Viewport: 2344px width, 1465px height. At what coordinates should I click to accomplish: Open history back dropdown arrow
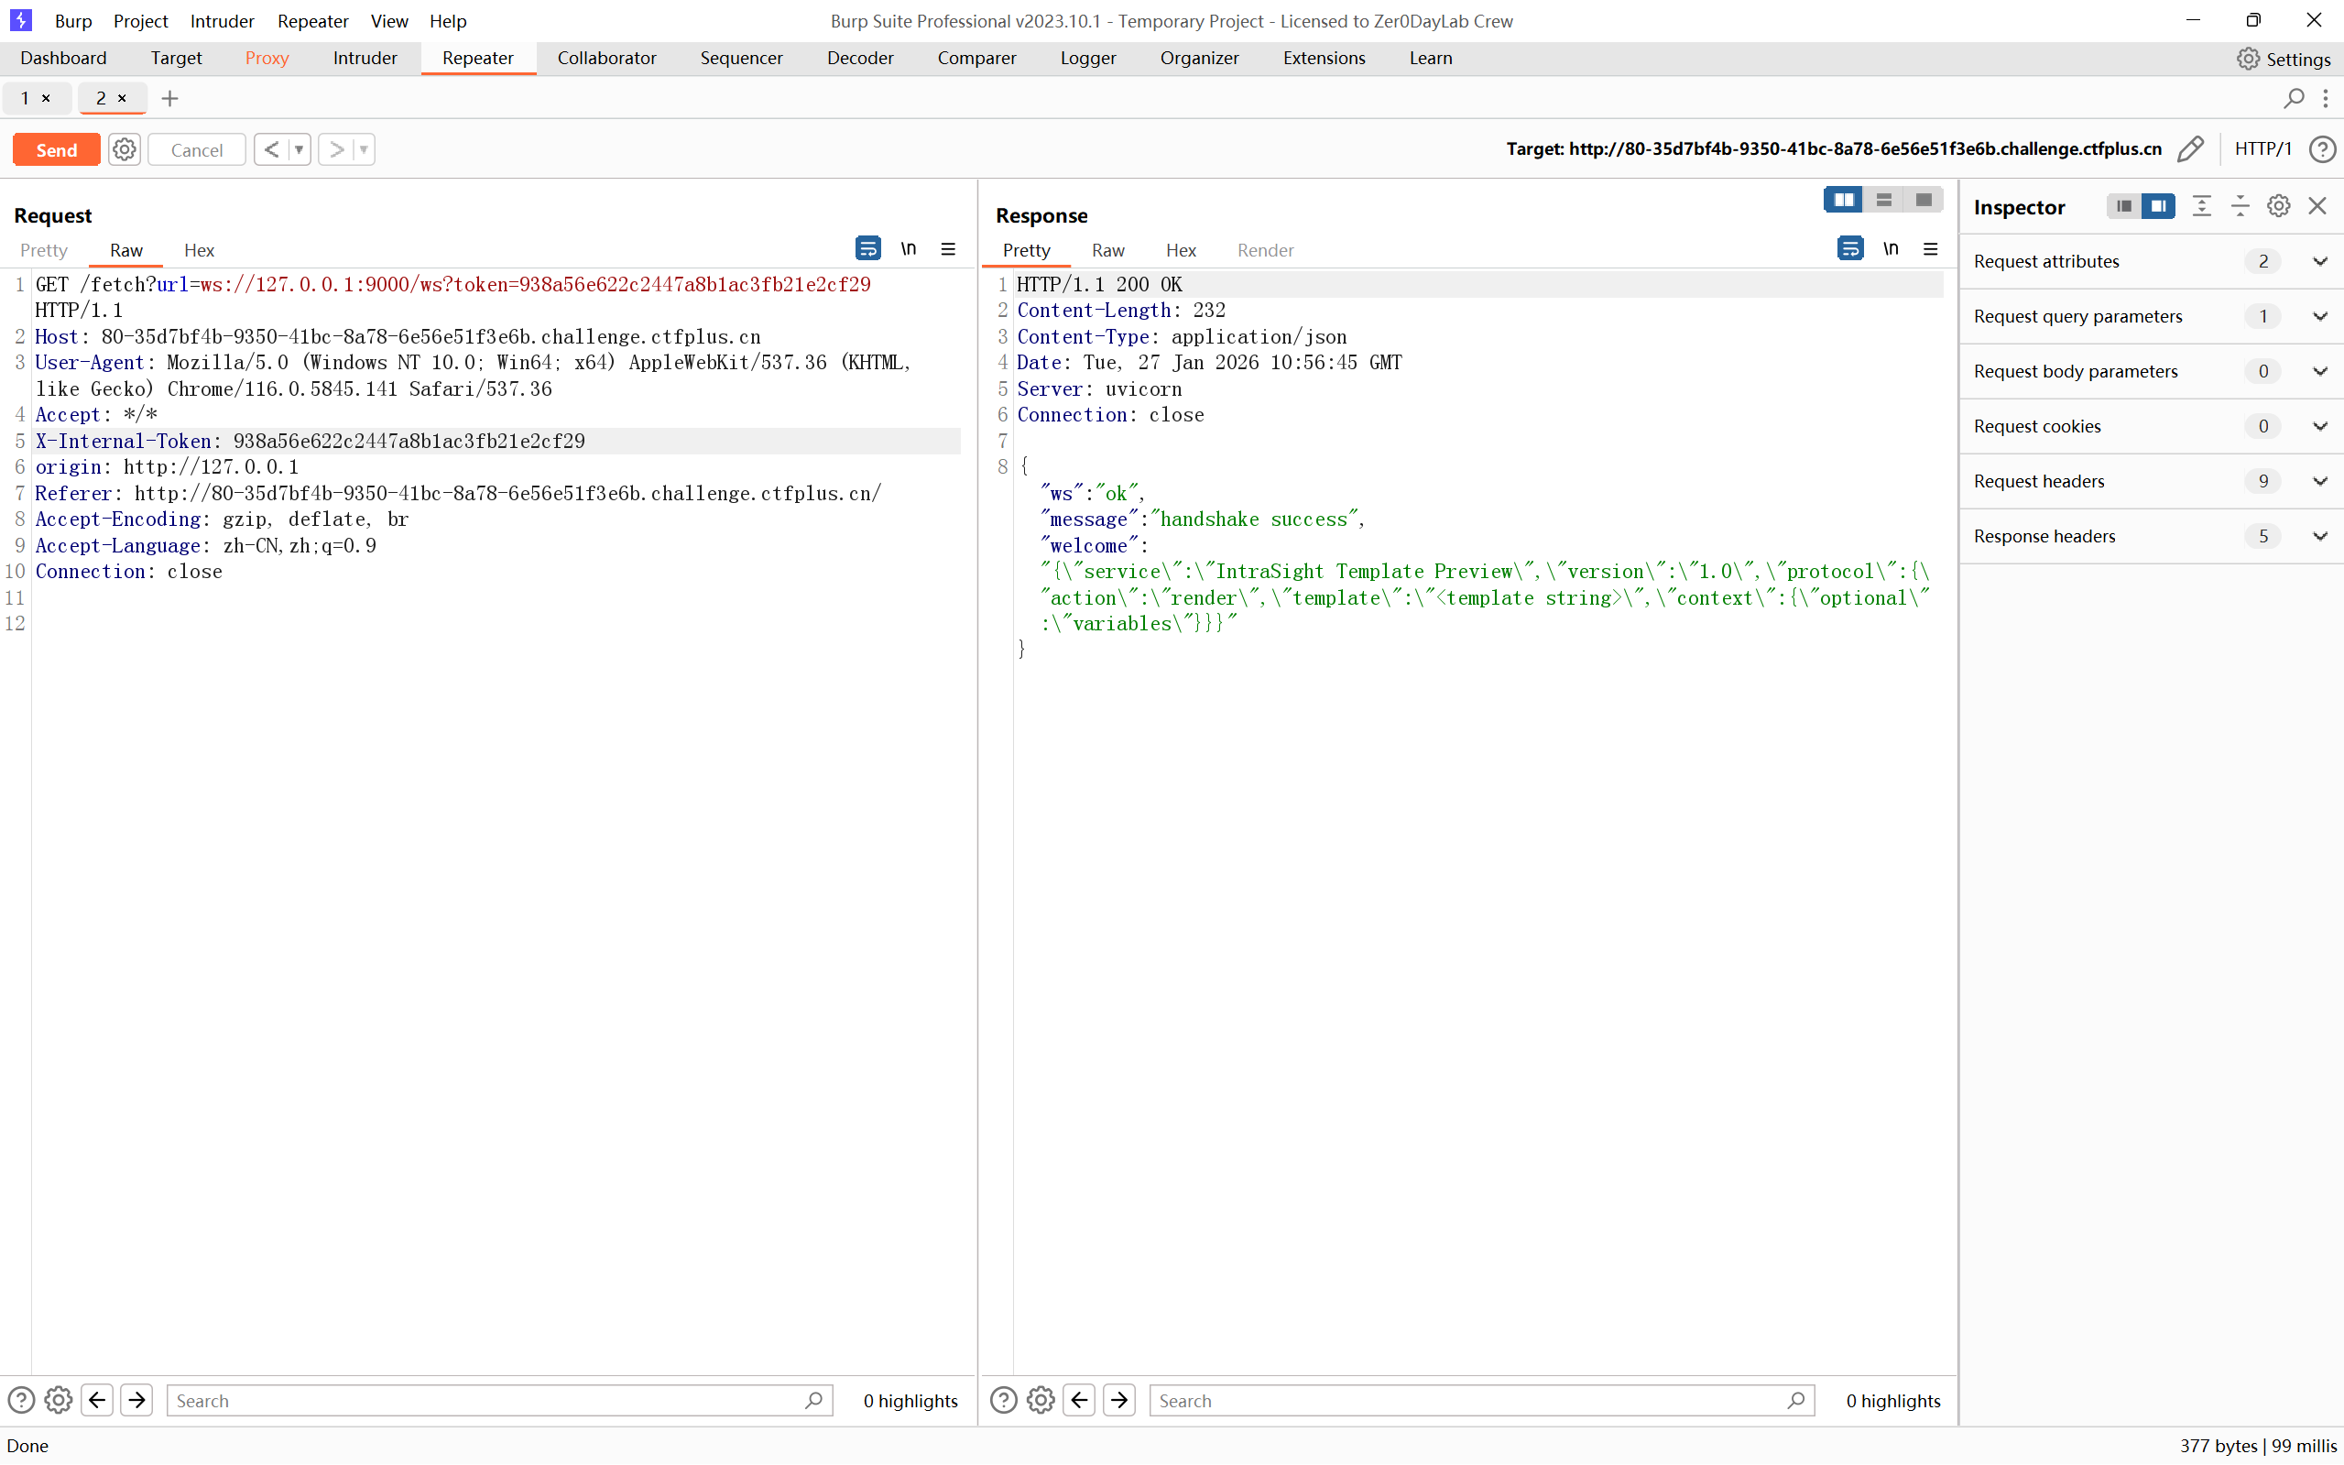pos(300,149)
